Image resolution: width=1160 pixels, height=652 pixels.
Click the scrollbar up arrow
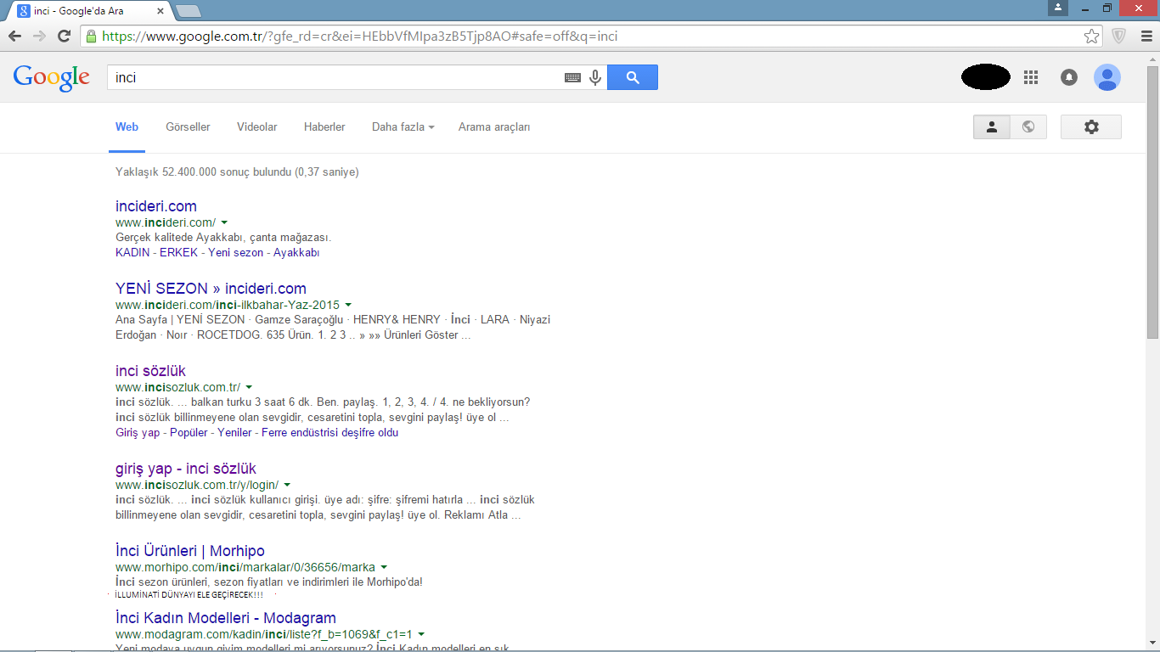click(1152, 61)
